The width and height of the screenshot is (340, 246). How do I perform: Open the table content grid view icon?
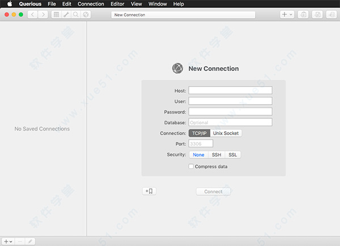tap(56, 15)
